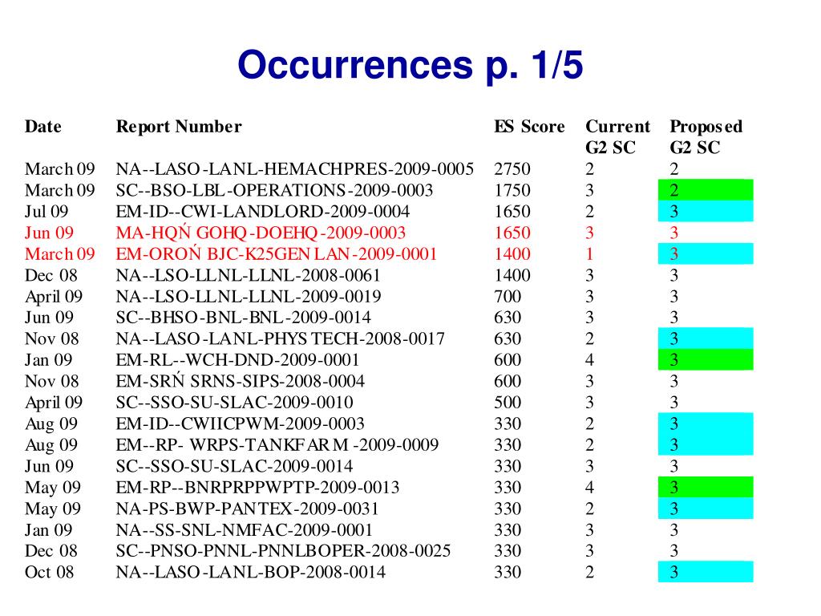The height and width of the screenshot is (616, 821).
Task: Click cyan proposed cell for EM-ID--CWI-LANDLORD row
Action: (x=706, y=212)
